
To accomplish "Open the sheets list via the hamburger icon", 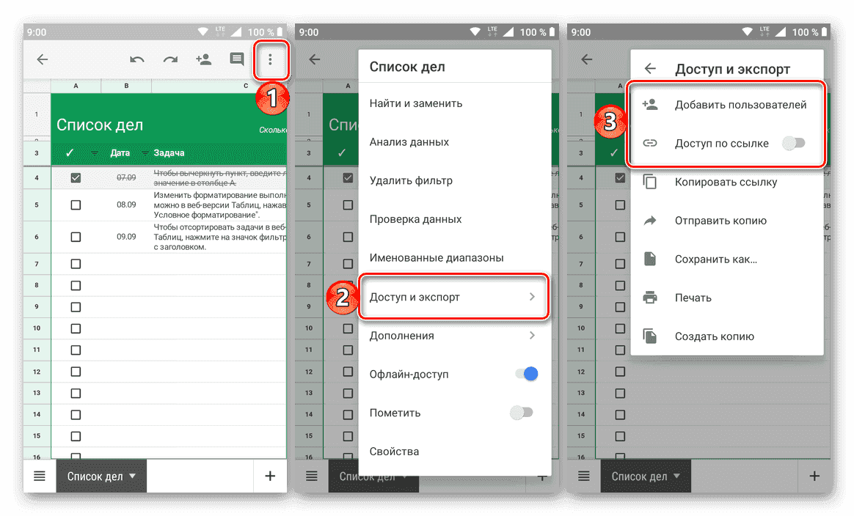I will pos(39,476).
